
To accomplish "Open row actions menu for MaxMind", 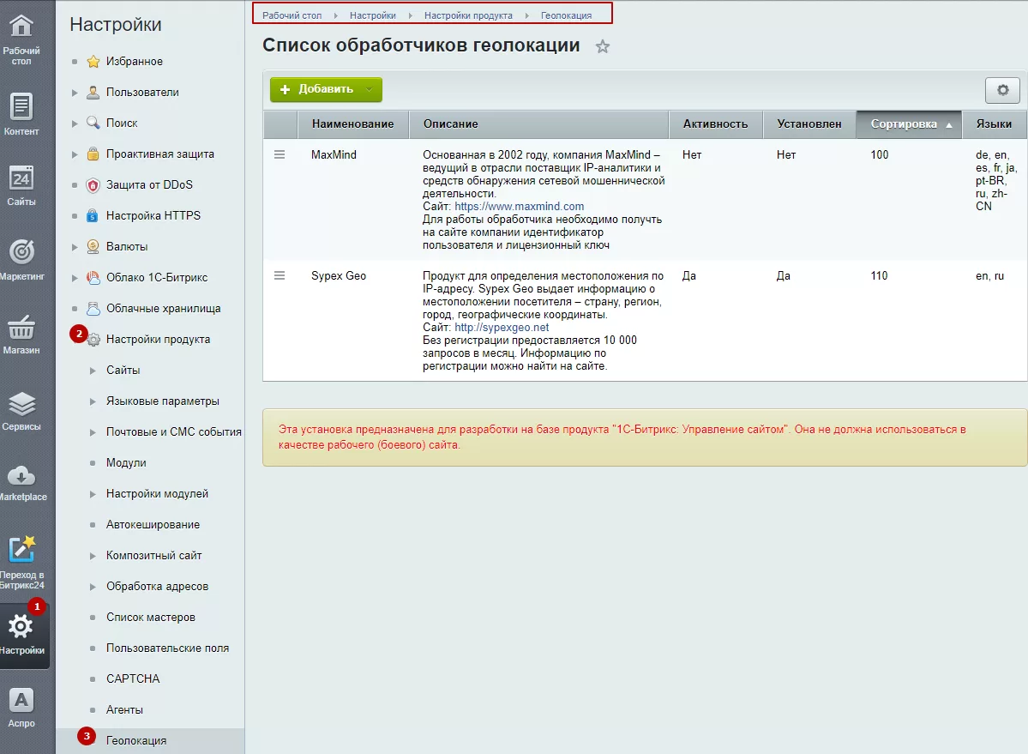I will [x=280, y=154].
